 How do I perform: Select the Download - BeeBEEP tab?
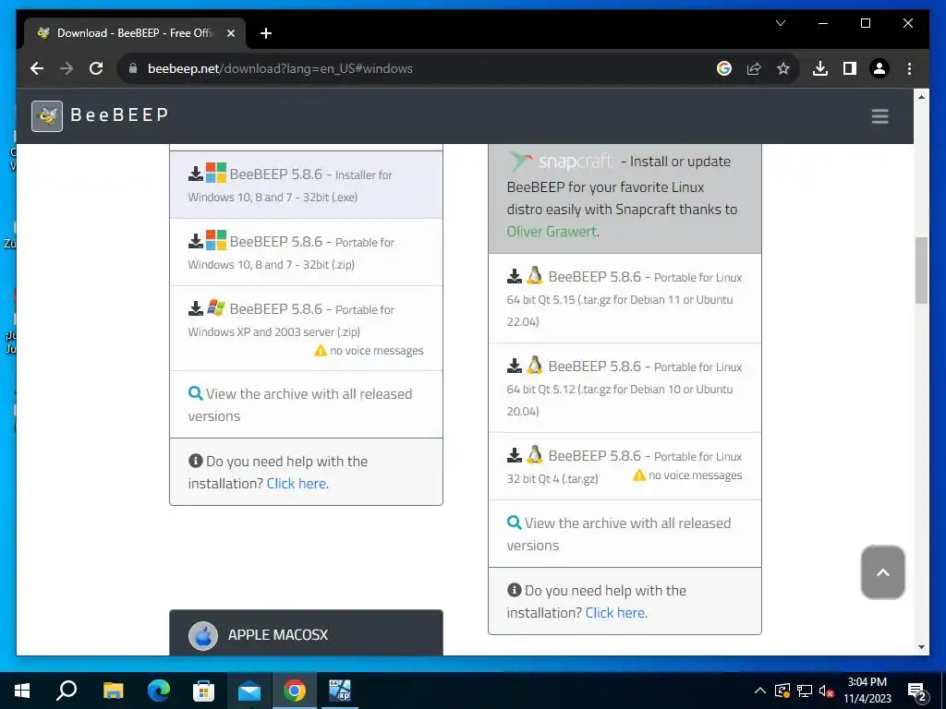tap(135, 33)
